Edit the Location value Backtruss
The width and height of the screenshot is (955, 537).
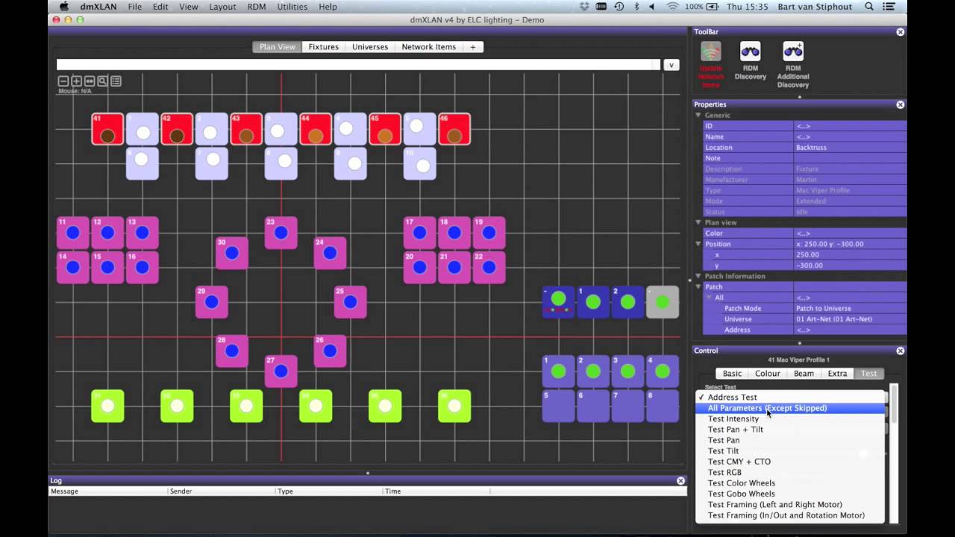pyautogui.click(x=850, y=148)
